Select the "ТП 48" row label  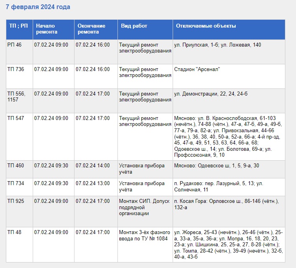(15, 232)
